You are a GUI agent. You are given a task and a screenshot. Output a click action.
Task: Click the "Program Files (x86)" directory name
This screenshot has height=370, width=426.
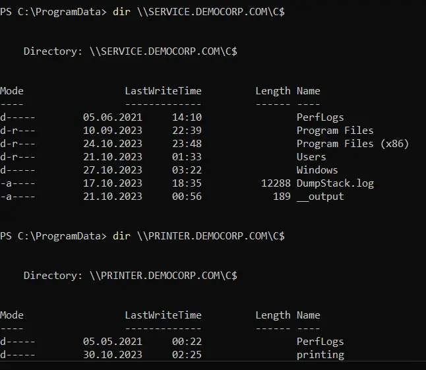[353, 144]
